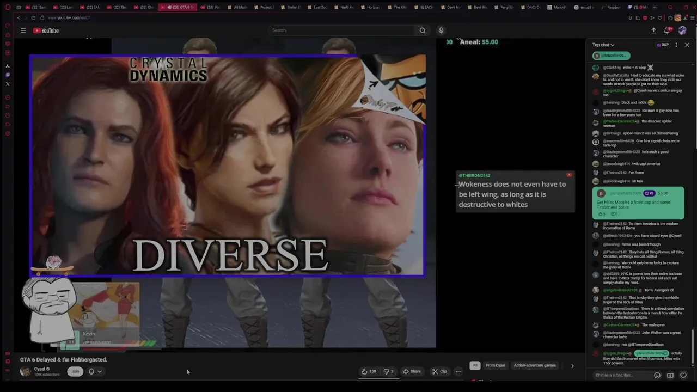
Task: Select the From Cyael filter chip
Action: [496, 365]
